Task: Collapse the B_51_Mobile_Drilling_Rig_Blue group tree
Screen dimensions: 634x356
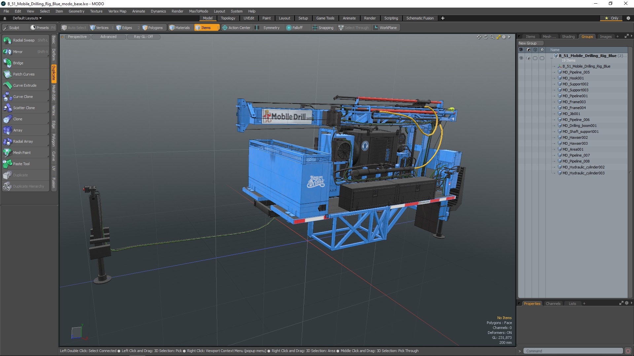Action: click(551, 57)
